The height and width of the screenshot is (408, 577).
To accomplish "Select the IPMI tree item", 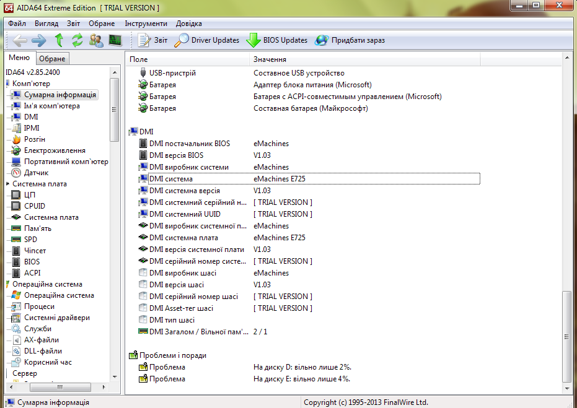I will point(32,128).
